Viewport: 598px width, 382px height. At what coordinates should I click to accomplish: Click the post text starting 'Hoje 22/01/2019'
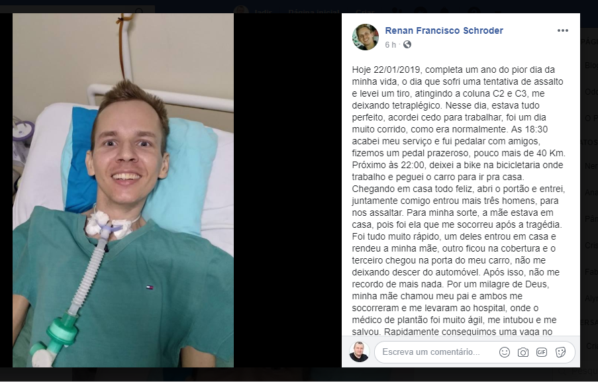coord(459,201)
